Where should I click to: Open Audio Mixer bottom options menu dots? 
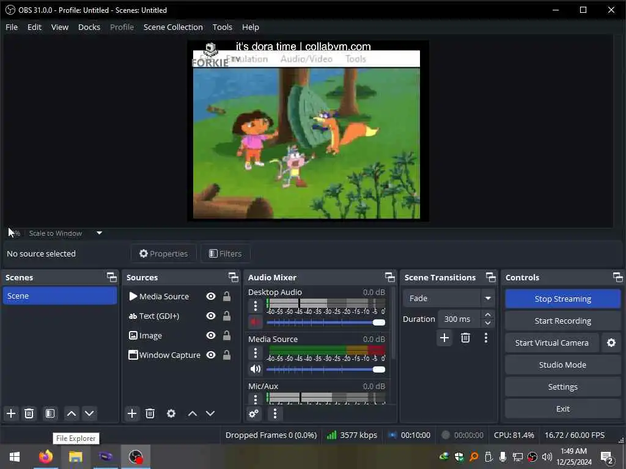[275, 413]
